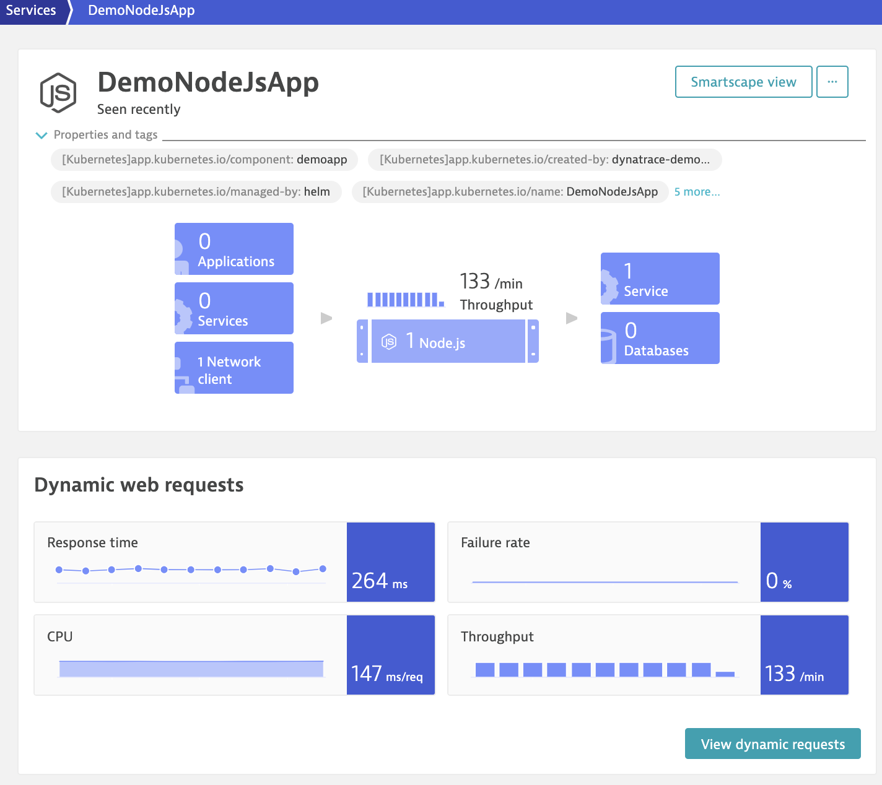Click the Node.js service logo icon
Image resolution: width=882 pixels, height=785 pixels.
58,93
